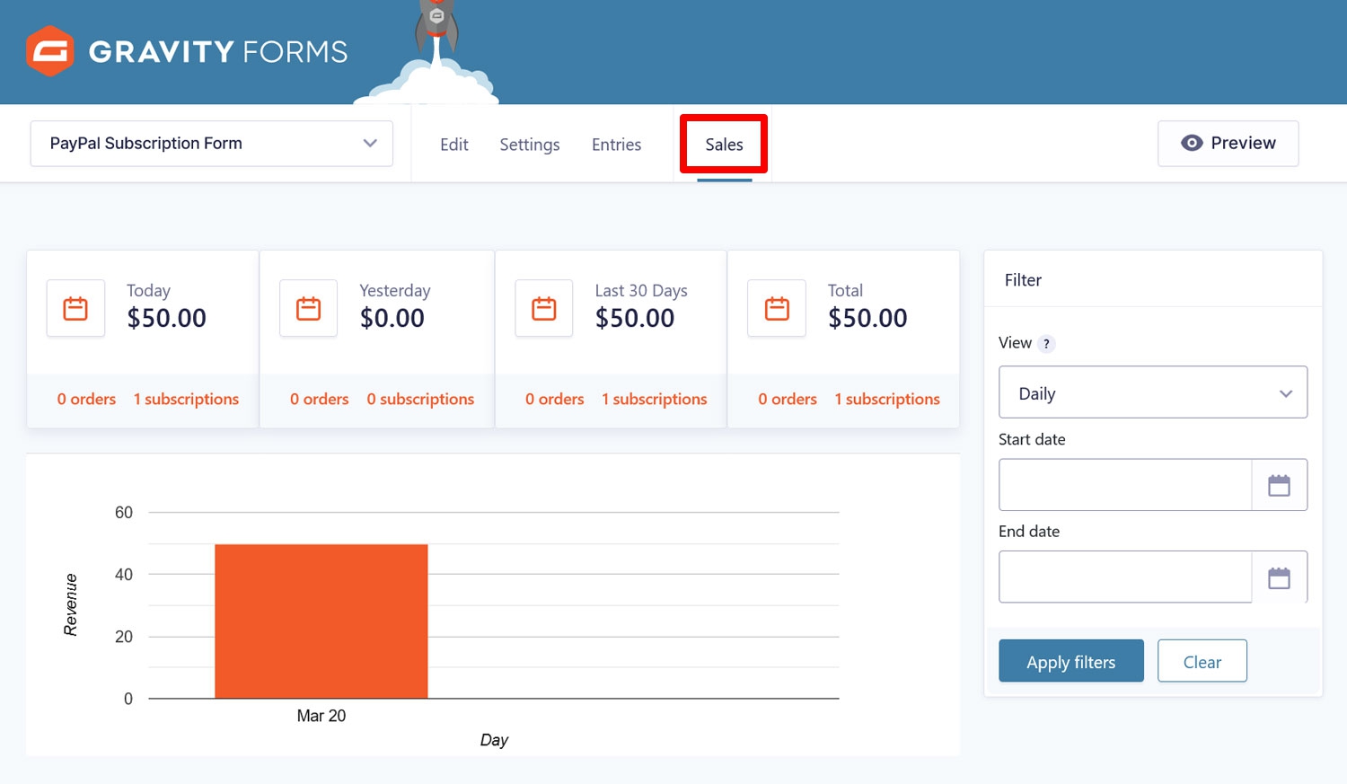Viewport: 1347px width, 784px height.
Task: Click Last 30 Days $50.00 amount
Action: point(635,318)
